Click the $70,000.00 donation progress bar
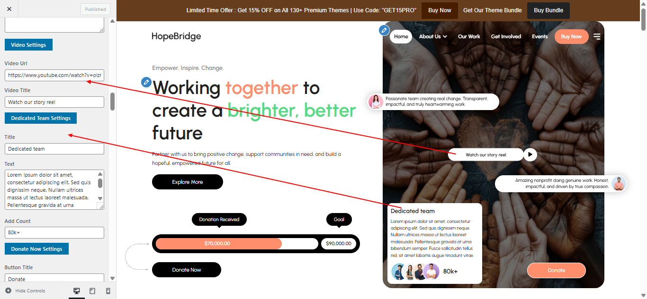 pyautogui.click(x=218, y=244)
